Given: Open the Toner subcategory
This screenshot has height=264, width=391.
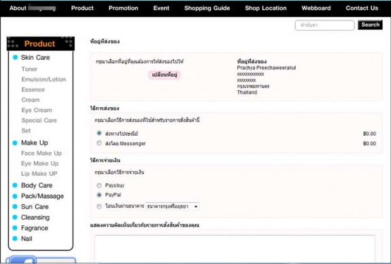Looking at the screenshot, I should coord(29,69).
